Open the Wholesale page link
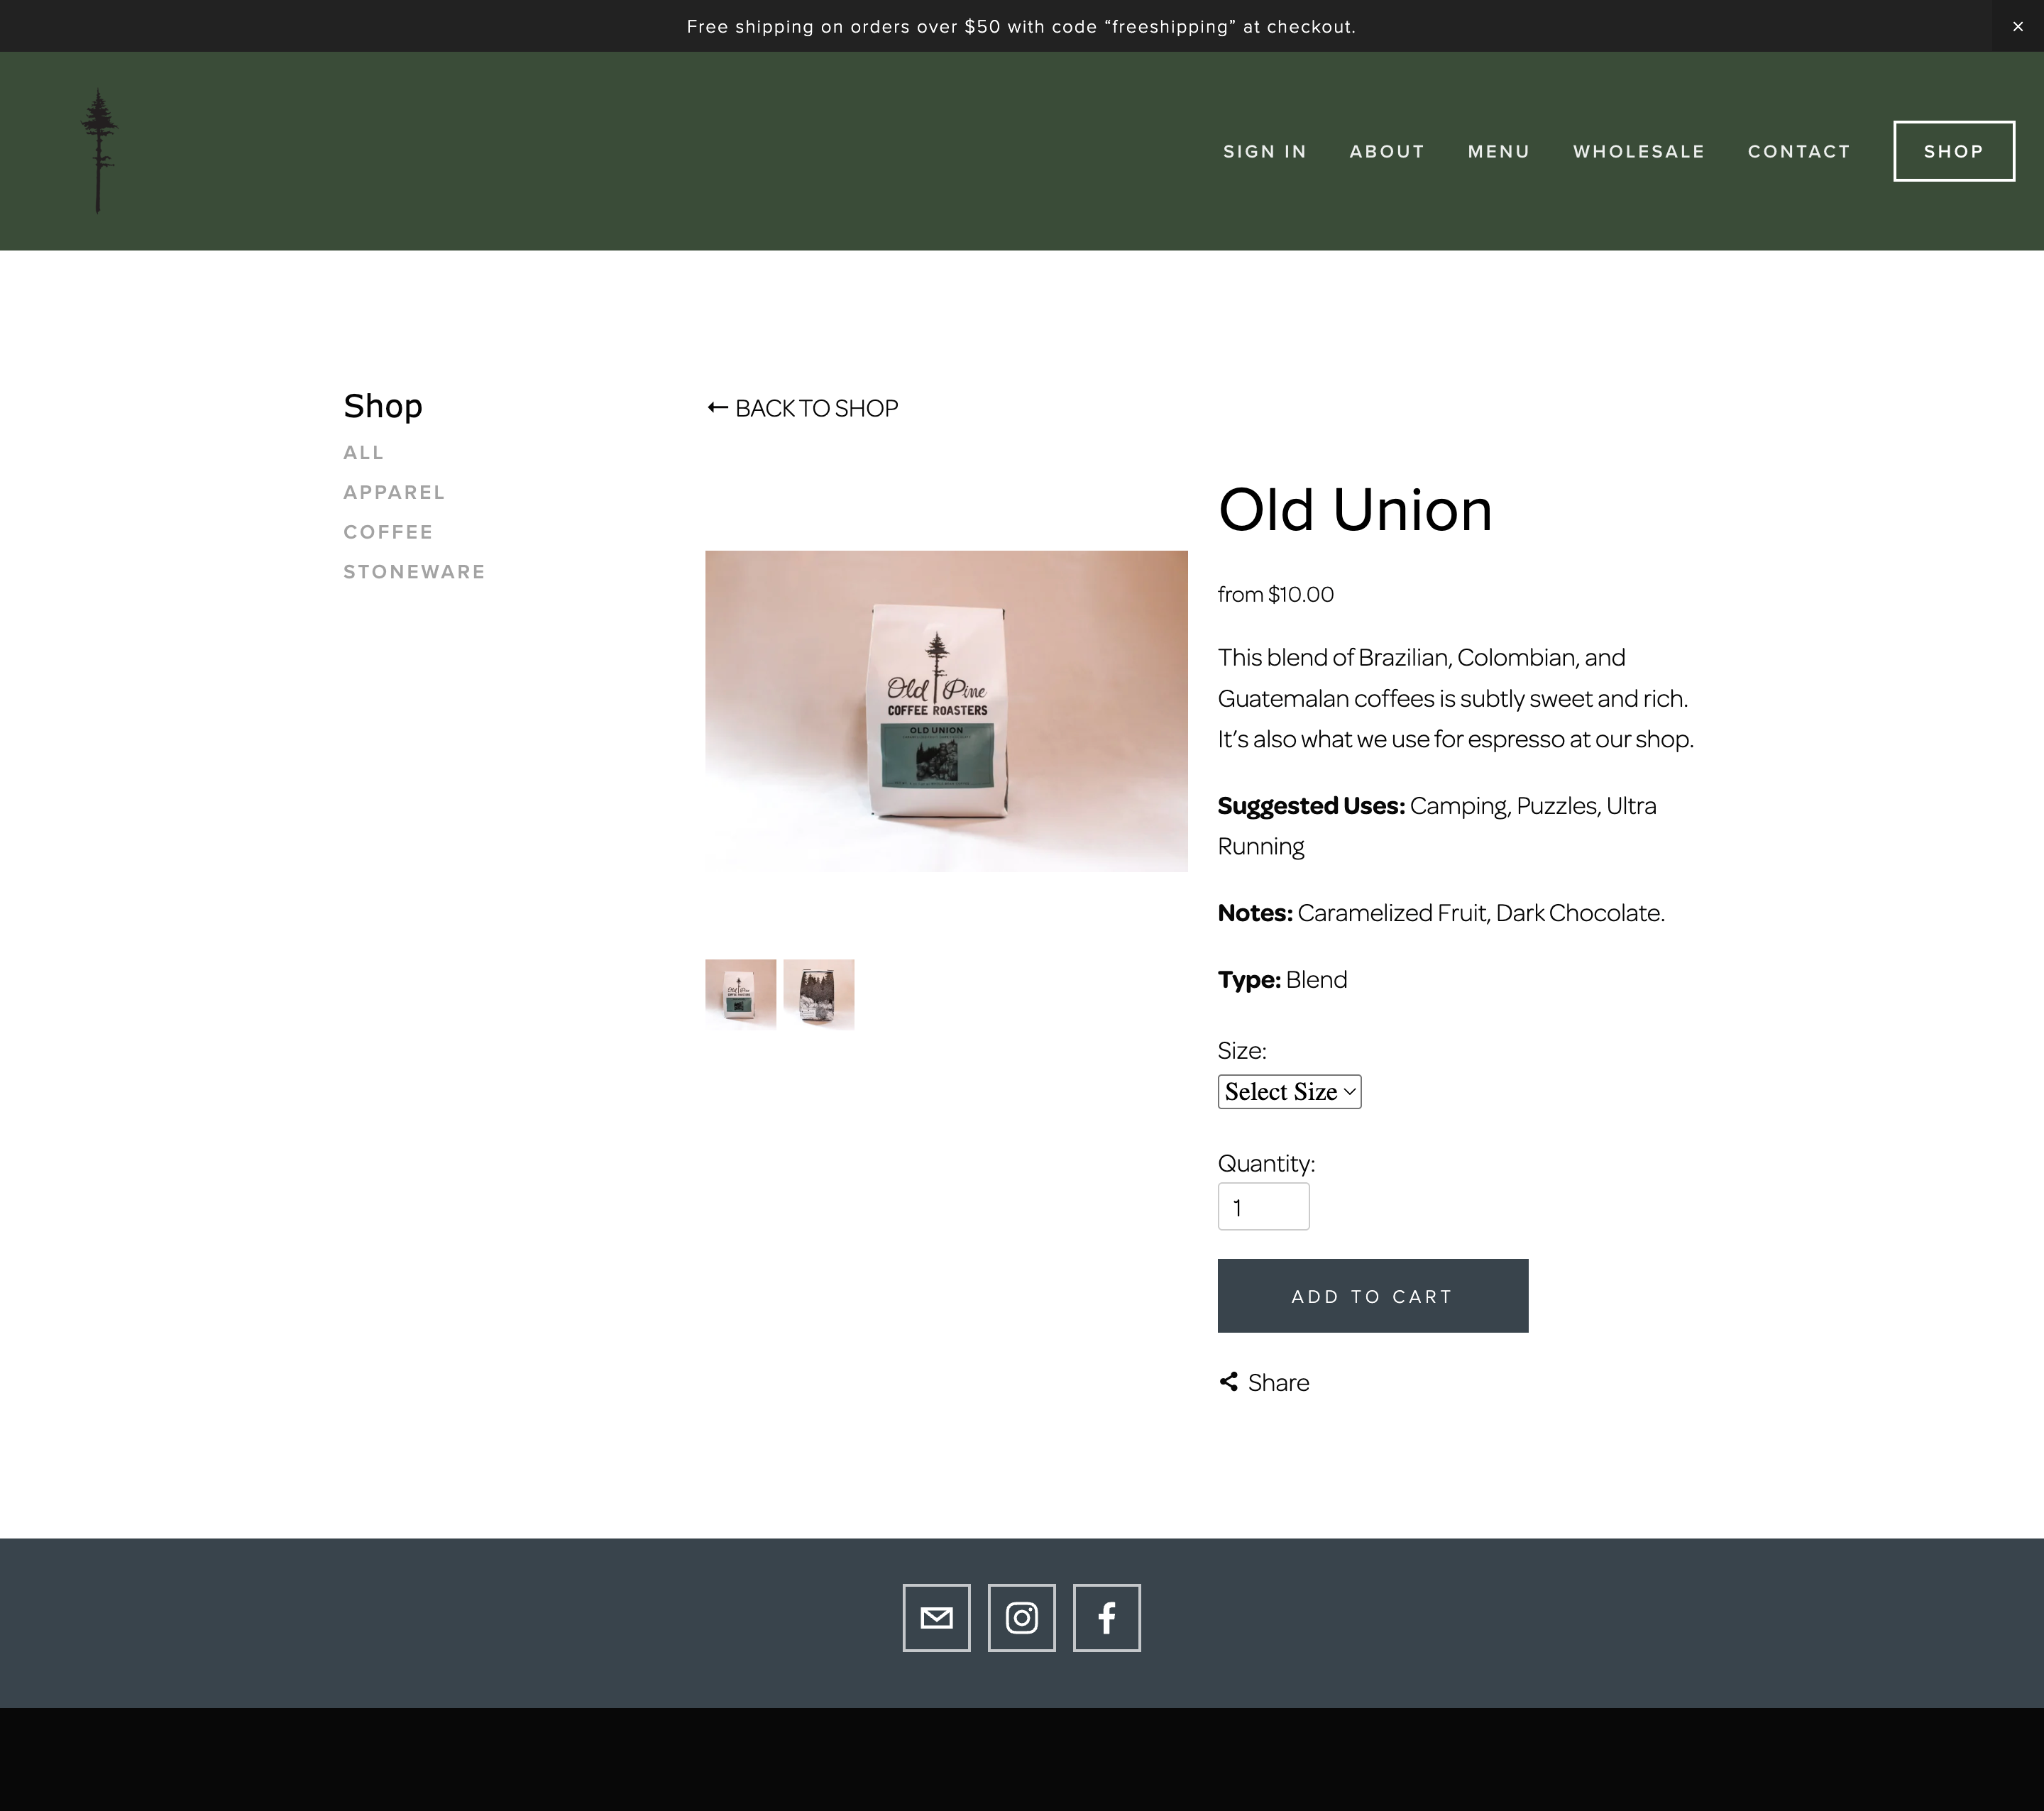Viewport: 2044px width, 1811px height. (x=1639, y=151)
